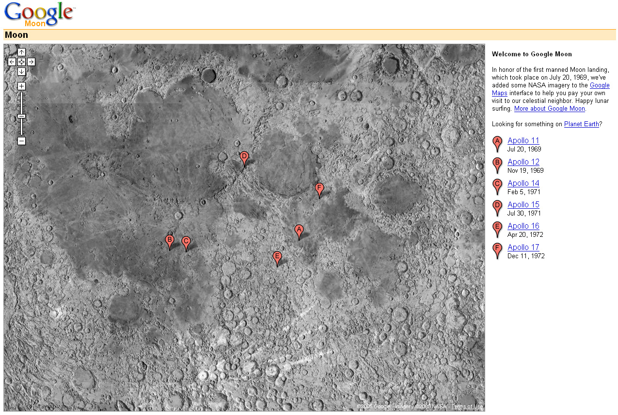The image size is (618, 415).
Task: Click the pan up arrow on map
Action: tap(21, 52)
